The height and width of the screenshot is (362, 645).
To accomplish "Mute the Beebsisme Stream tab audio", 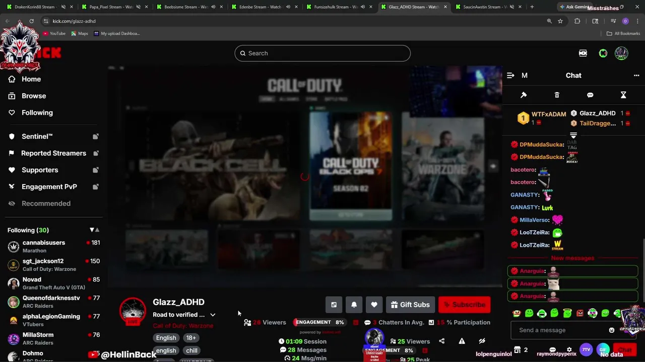I will click(214, 7).
